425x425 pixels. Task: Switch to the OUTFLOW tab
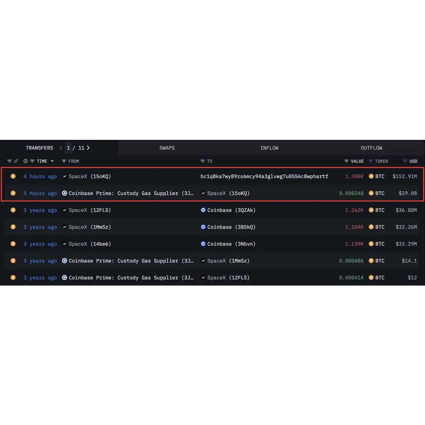click(x=371, y=148)
